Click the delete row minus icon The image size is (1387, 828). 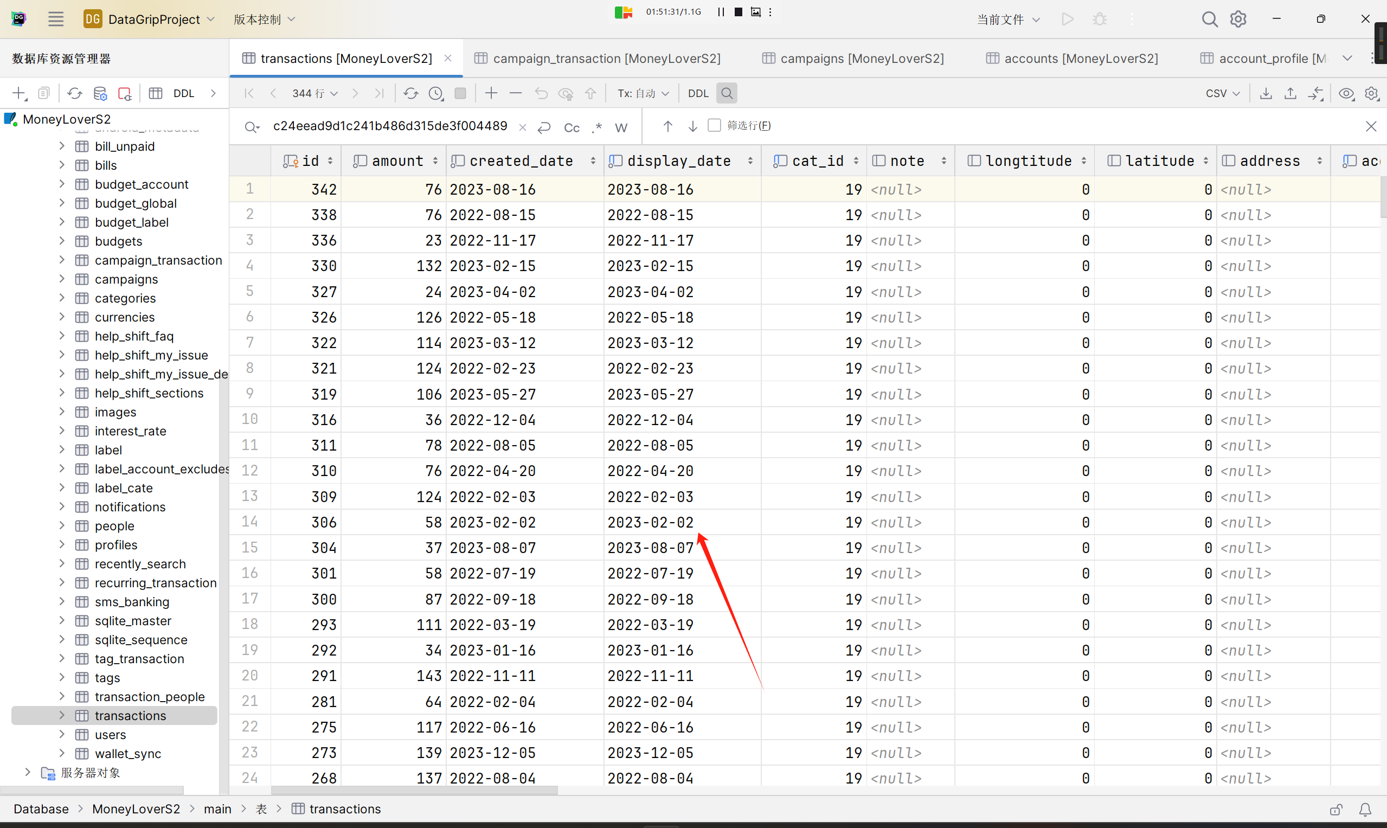[x=516, y=93]
